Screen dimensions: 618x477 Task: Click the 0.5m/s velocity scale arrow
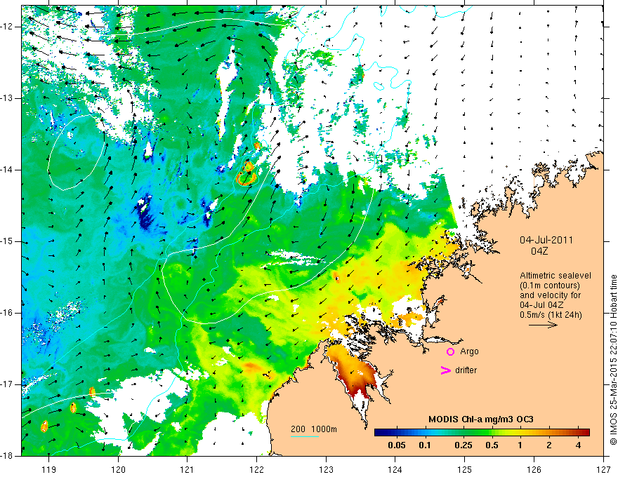(x=543, y=325)
